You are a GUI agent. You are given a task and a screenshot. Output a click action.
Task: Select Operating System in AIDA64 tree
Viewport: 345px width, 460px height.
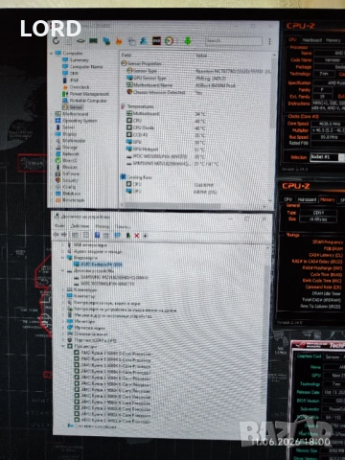(76, 121)
